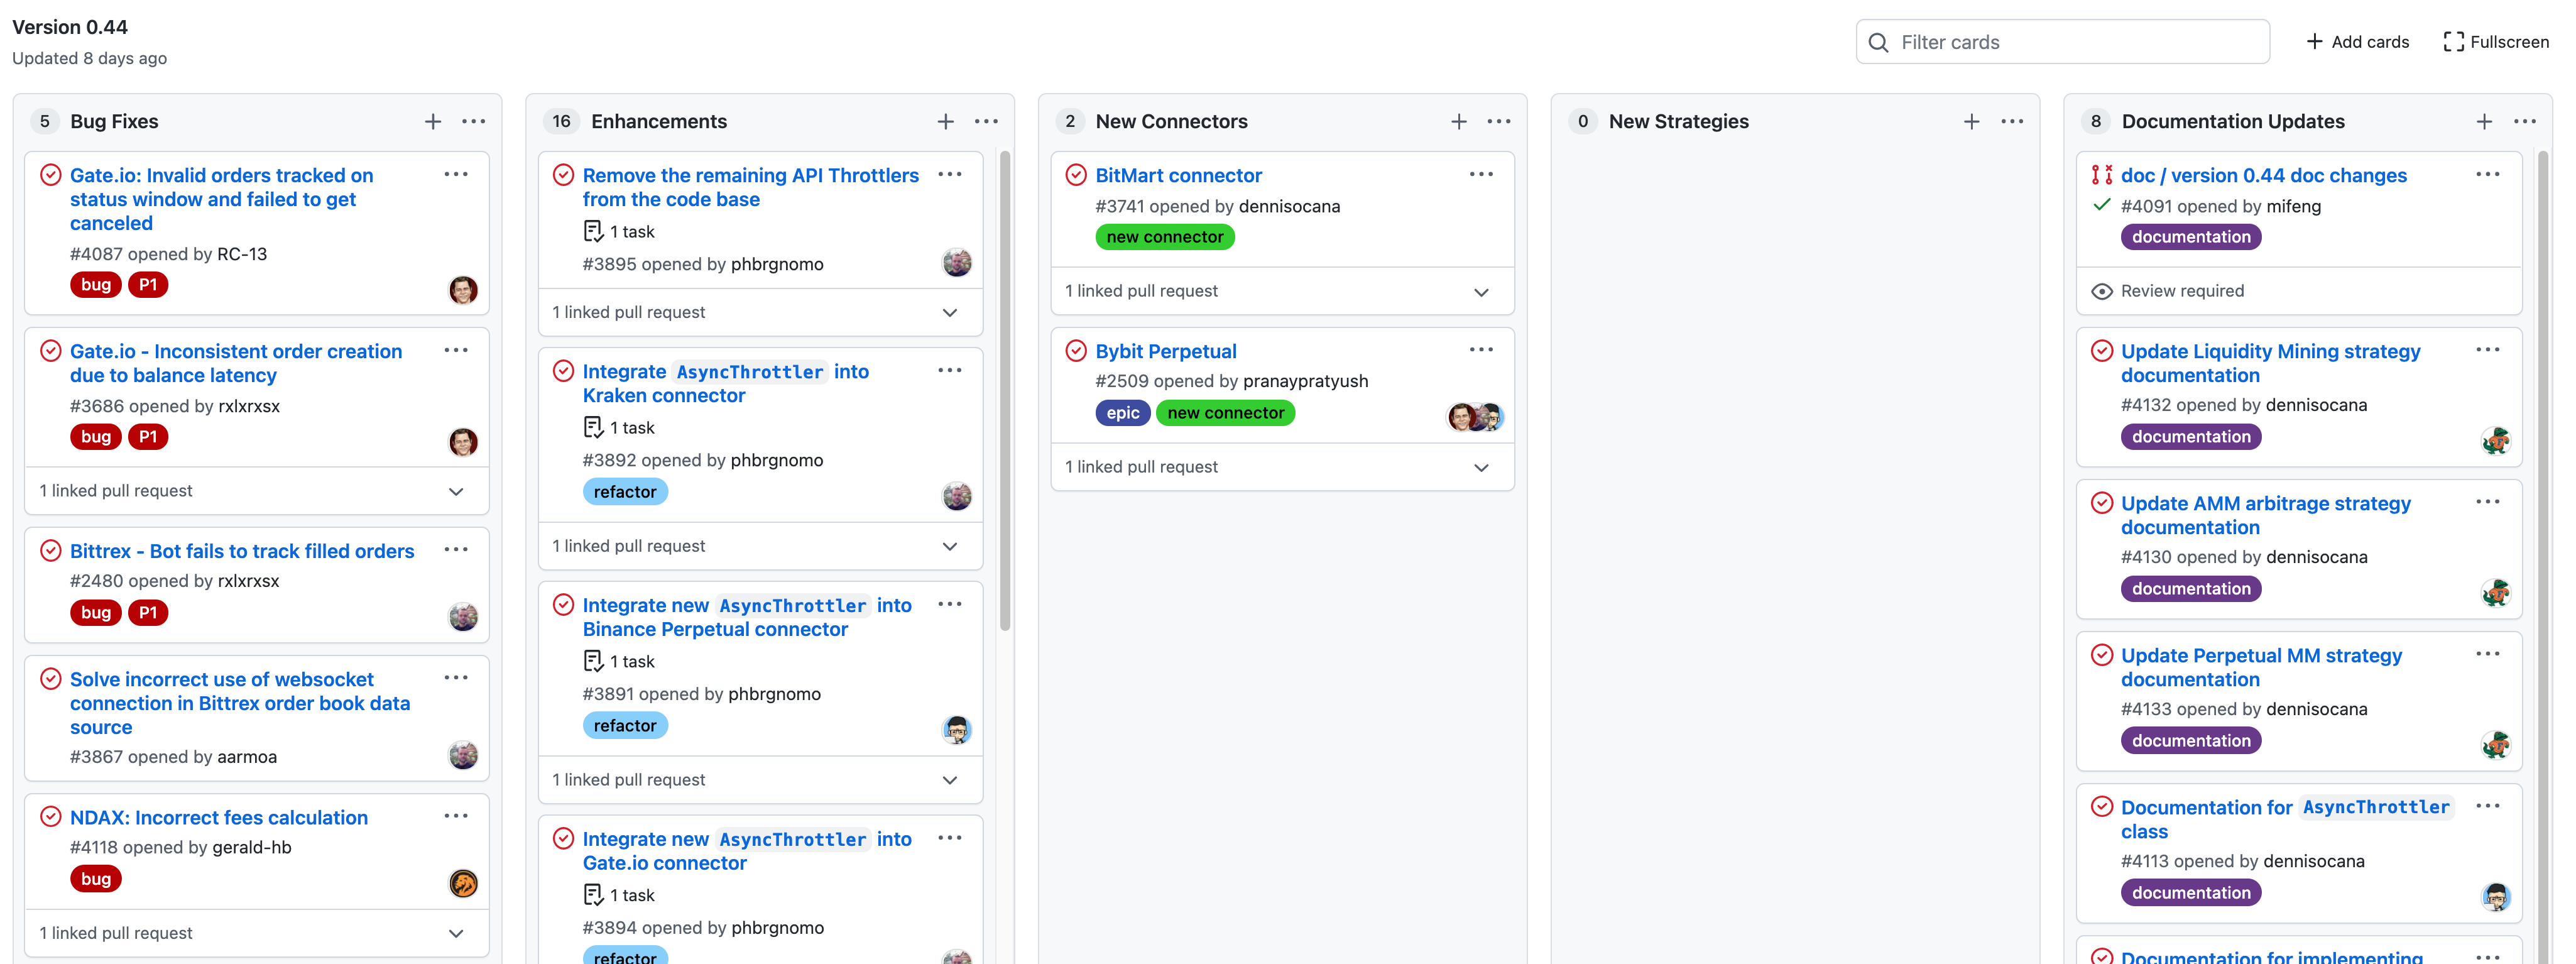Click bug label on Bittrex filled orders card
The width and height of the screenshot is (2576, 964).
(96, 613)
